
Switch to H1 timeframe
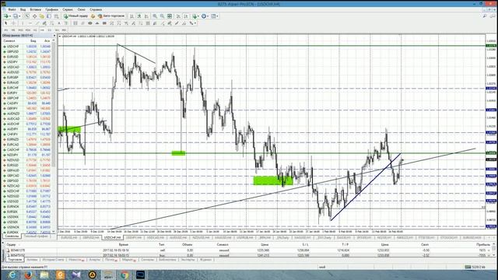point(35,30)
